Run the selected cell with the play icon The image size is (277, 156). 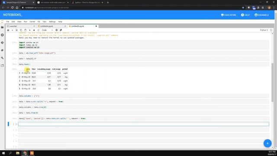coord(30,30)
